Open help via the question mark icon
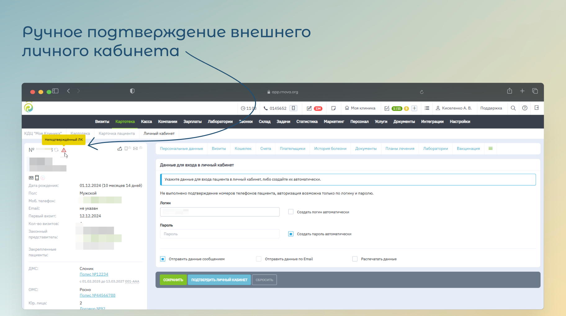 coord(525,108)
